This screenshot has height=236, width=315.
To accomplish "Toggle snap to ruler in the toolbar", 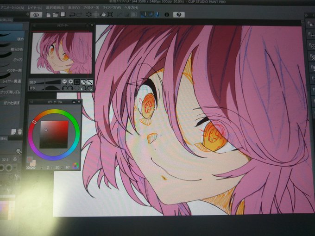I will 143,14.
